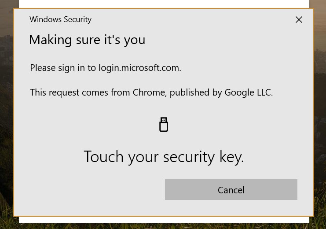Select the login.microsoft.com domain text

tap(140, 68)
